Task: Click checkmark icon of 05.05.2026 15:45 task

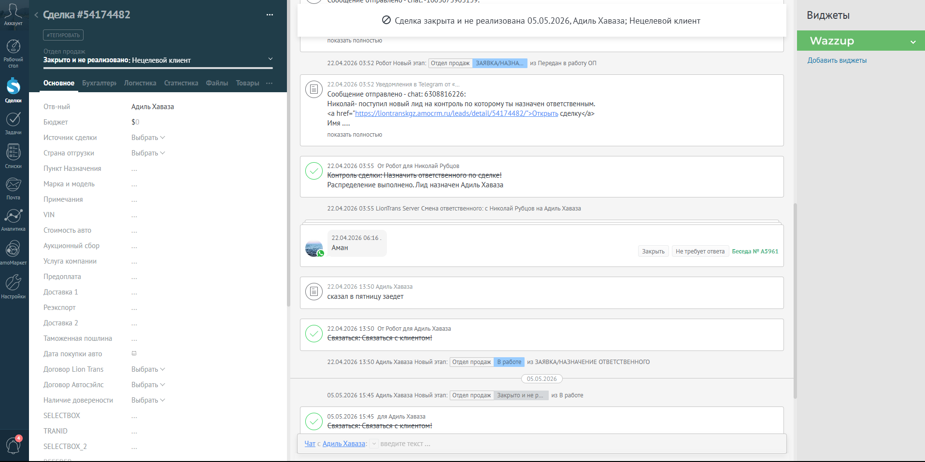Action: pyautogui.click(x=314, y=421)
